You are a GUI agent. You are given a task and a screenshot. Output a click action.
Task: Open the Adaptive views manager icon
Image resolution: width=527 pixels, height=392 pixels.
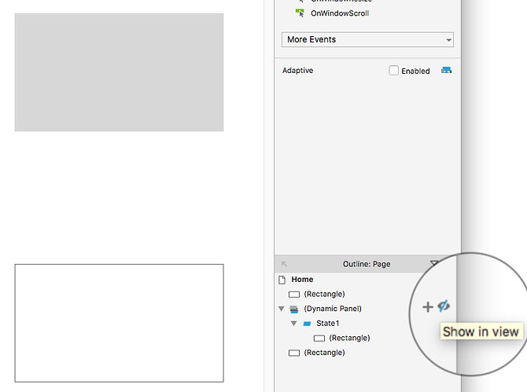pyautogui.click(x=447, y=71)
